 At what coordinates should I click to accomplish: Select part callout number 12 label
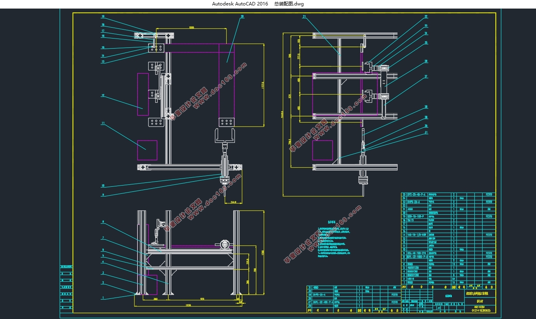coord(103,95)
